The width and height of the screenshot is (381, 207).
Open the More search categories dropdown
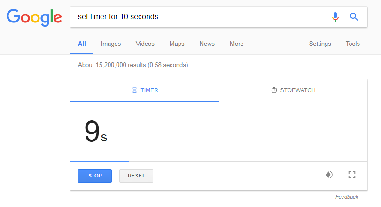click(236, 44)
